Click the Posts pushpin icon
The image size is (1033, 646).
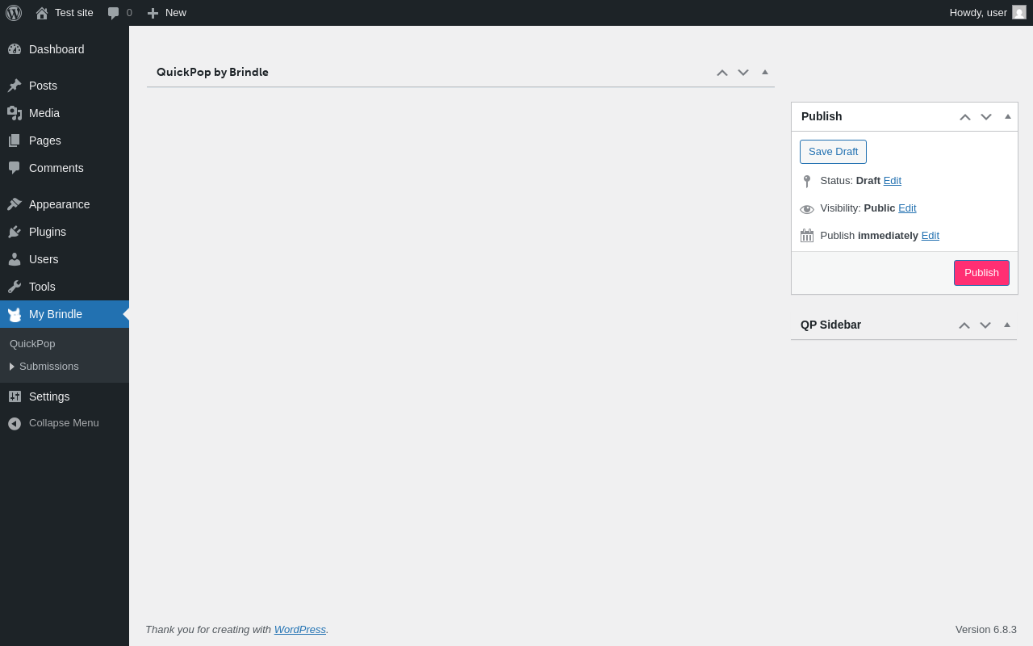(15, 86)
